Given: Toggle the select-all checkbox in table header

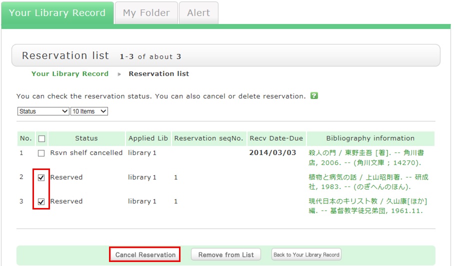Looking at the screenshot, I should (x=41, y=138).
